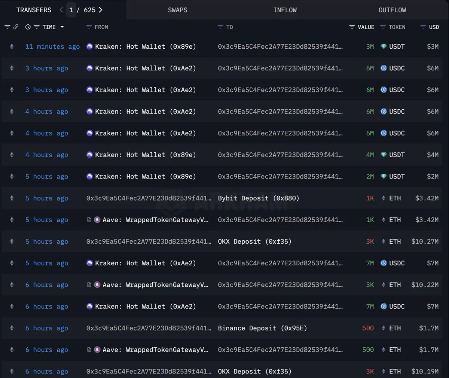This screenshot has height=378, width=449.
Task: Open the TRANSFERS tab
Action: [34, 10]
